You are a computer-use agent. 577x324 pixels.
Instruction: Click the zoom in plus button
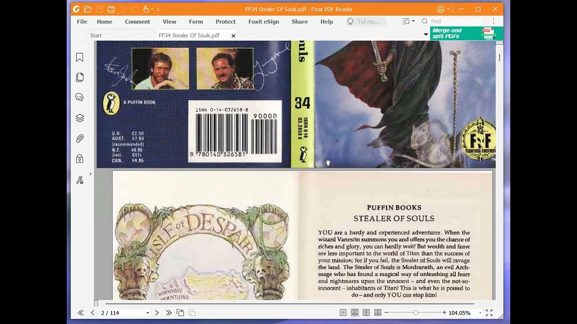[x=444, y=313]
